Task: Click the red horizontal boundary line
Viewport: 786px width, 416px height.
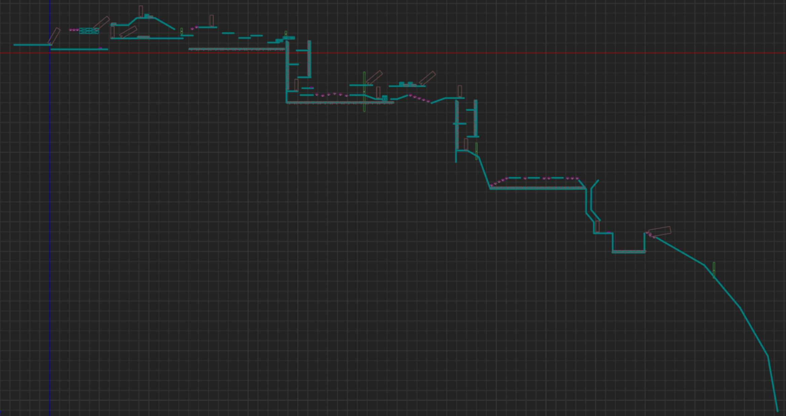Action: point(504,53)
